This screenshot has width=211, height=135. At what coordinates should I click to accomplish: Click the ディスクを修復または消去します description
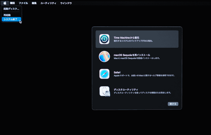142,93
